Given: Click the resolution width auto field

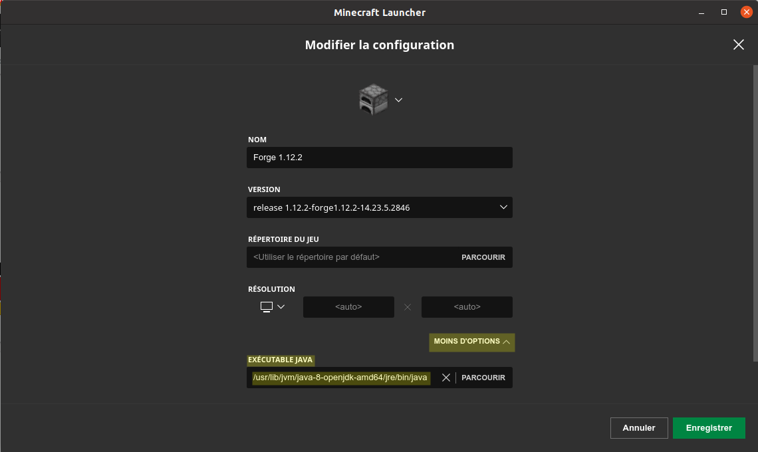Looking at the screenshot, I should click(x=348, y=307).
